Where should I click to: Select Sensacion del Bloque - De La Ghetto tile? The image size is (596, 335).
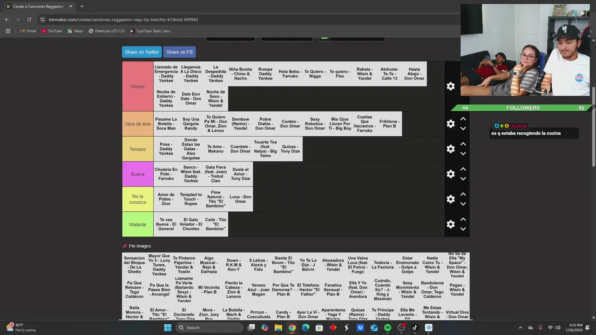pos(134,265)
